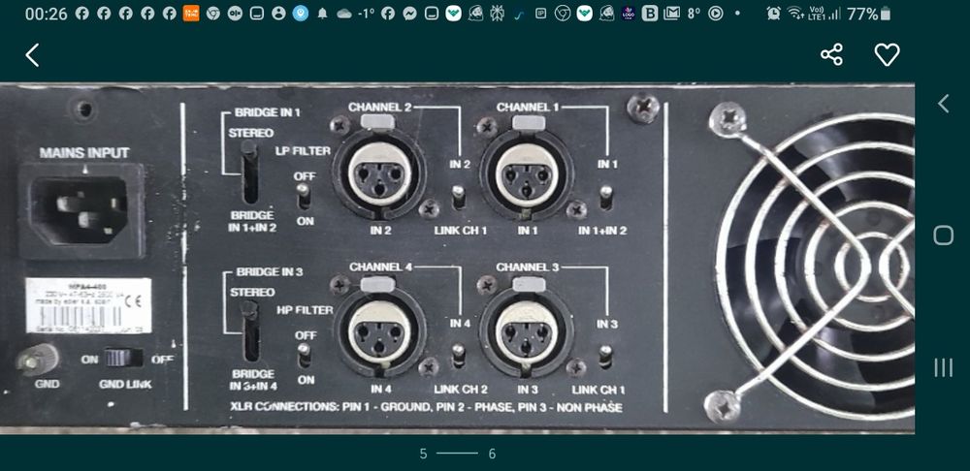
Task: Tap the XLR CONNECTIONS pinout text line
Action: 426,407
